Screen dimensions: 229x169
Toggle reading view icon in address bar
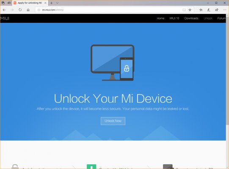click(x=184, y=10)
